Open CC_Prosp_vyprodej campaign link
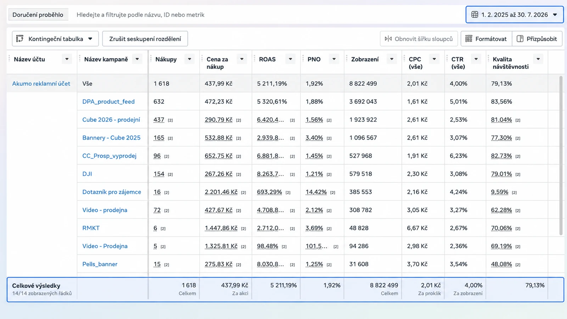This screenshot has height=319, width=567. 110,156
